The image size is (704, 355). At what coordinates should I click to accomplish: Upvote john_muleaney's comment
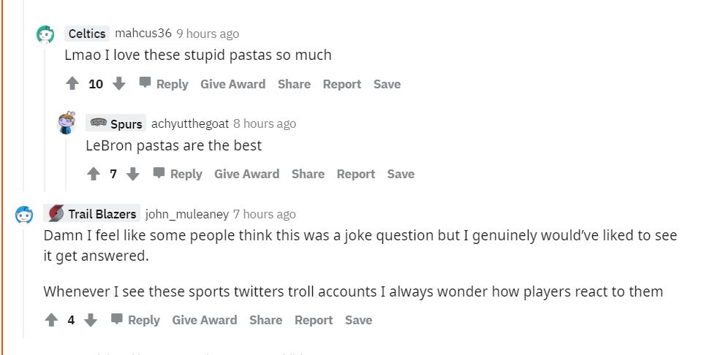click(51, 320)
